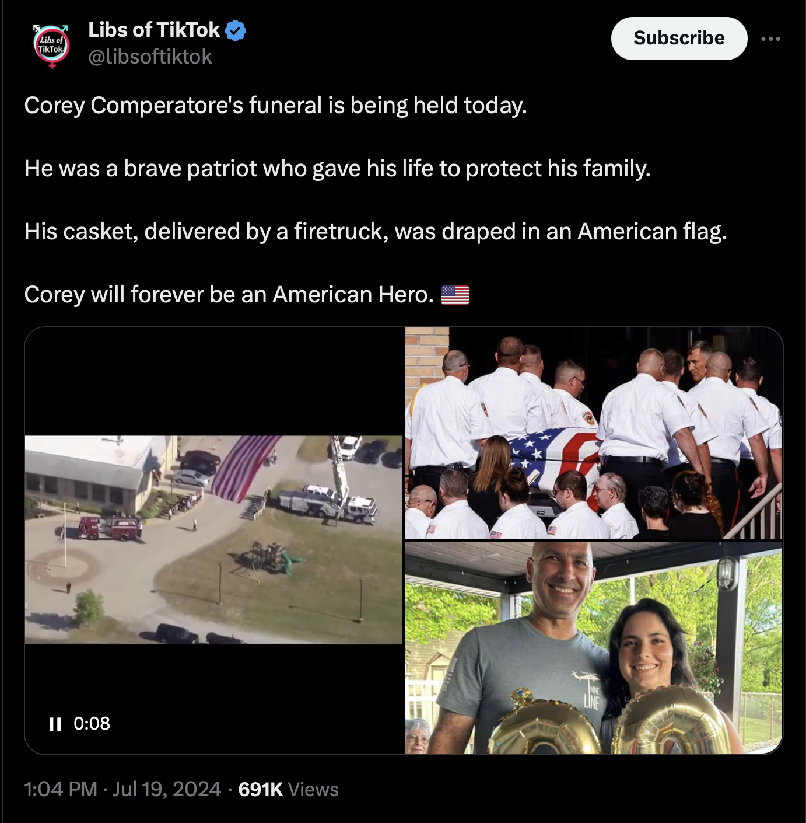This screenshot has width=806, height=823.
Task: Open the flag-draped casket photo
Action: click(x=594, y=433)
